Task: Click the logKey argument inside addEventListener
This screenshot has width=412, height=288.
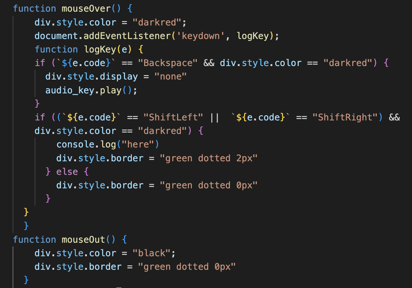Action: [252, 36]
